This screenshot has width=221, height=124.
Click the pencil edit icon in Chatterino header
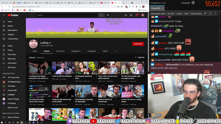[x=205, y=13]
